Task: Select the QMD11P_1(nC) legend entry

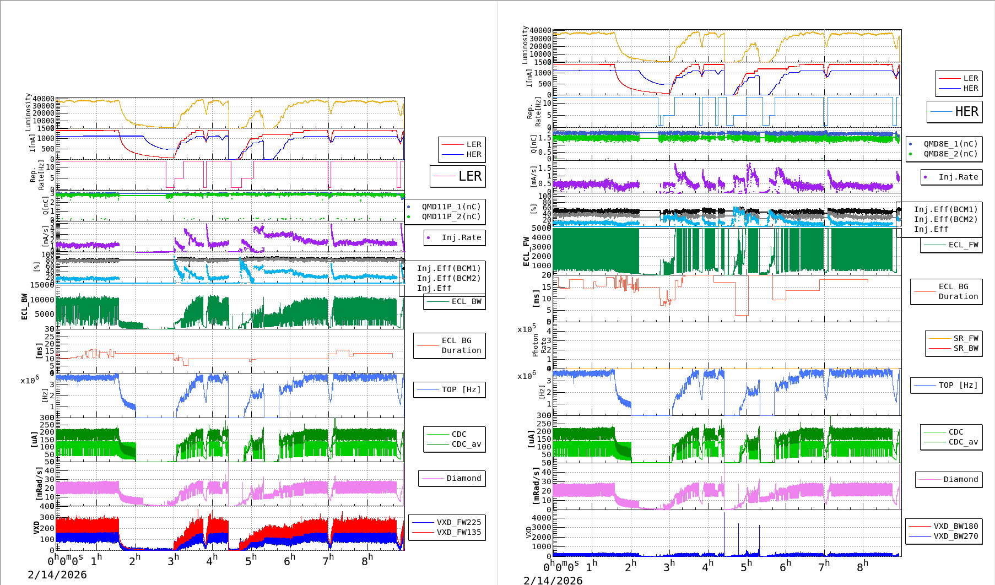Action: 451,207
